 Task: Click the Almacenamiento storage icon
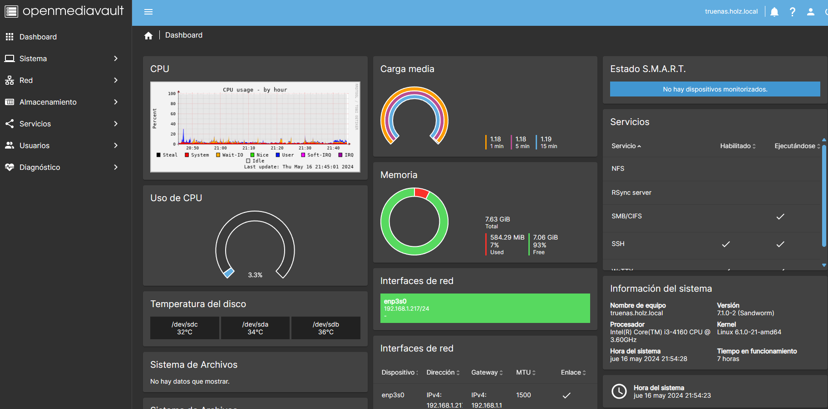tap(10, 102)
